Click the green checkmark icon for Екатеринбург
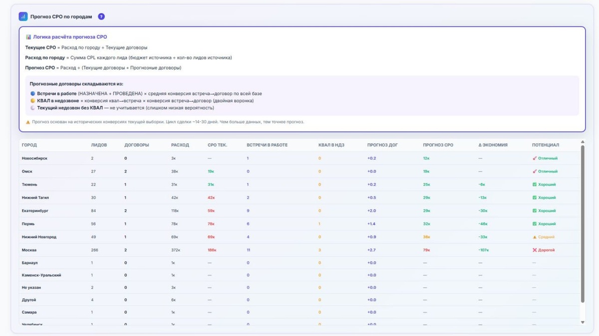The width and height of the screenshot is (599, 336). (535, 211)
